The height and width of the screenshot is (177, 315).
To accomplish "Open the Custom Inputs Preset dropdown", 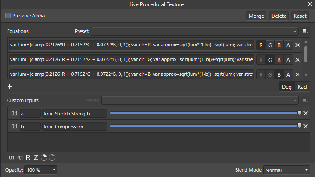I will pyautogui.click(x=200, y=100).
